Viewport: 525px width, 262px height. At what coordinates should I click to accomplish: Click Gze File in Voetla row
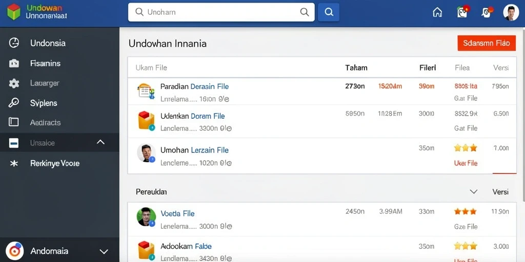(466, 227)
